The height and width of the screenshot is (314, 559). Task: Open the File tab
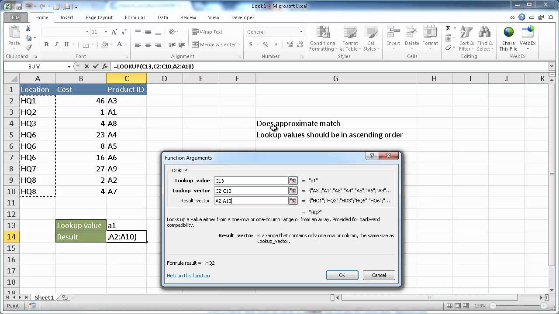point(16,17)
